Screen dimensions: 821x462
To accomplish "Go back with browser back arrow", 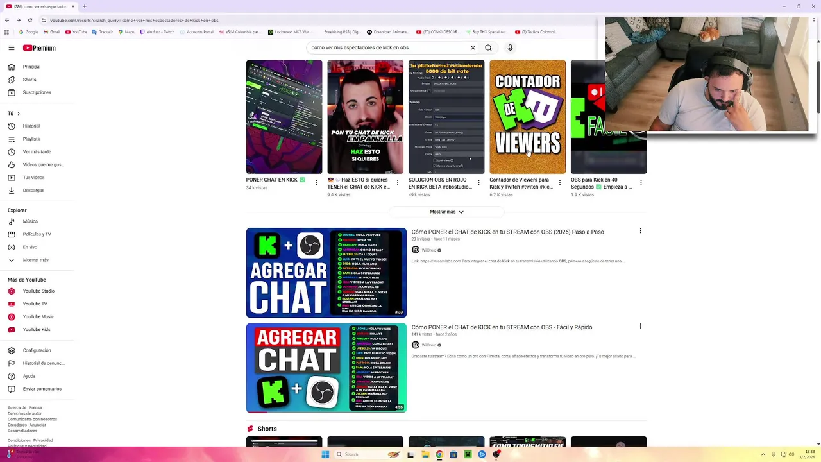I will tap(6, 21).
